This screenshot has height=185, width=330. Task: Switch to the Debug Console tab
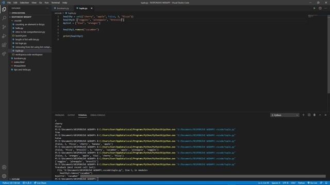(97, 115)
